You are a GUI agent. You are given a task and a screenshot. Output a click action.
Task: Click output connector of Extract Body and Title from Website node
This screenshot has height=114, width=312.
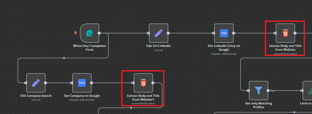[x=295, y=33]
